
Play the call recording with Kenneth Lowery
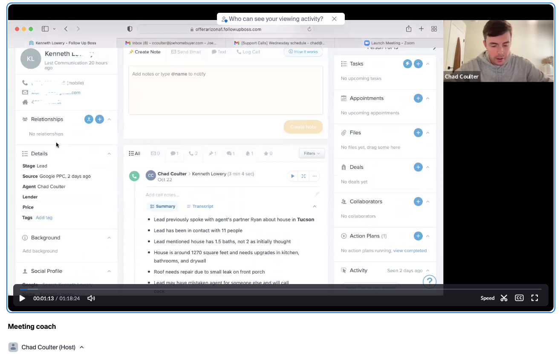pos(292,176)
